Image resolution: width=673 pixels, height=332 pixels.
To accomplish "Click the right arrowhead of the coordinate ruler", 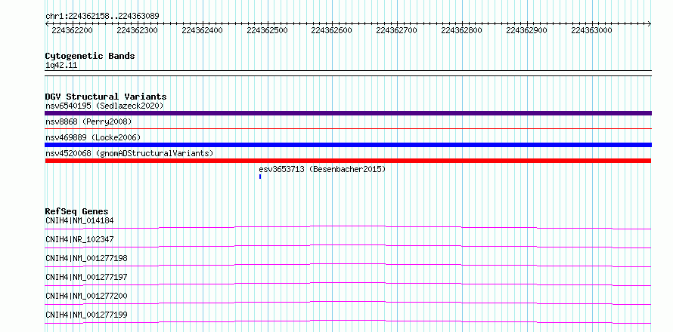I will tap(650, 24).
